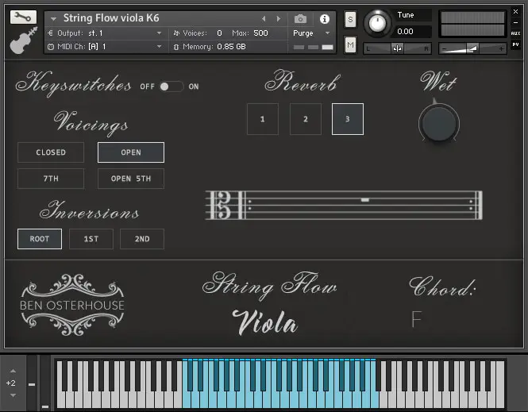
Task: Click the volume slider handle
Action: pos(472,48)
